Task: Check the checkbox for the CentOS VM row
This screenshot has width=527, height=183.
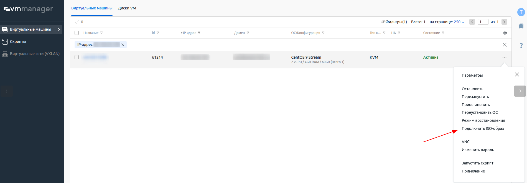Action: pos(77,57)
